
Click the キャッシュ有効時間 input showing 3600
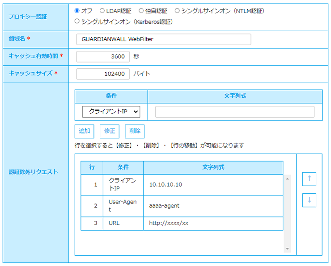click(103, 57)
